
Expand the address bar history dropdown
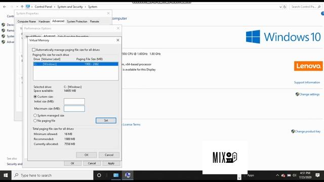click(x=280, y=7)
